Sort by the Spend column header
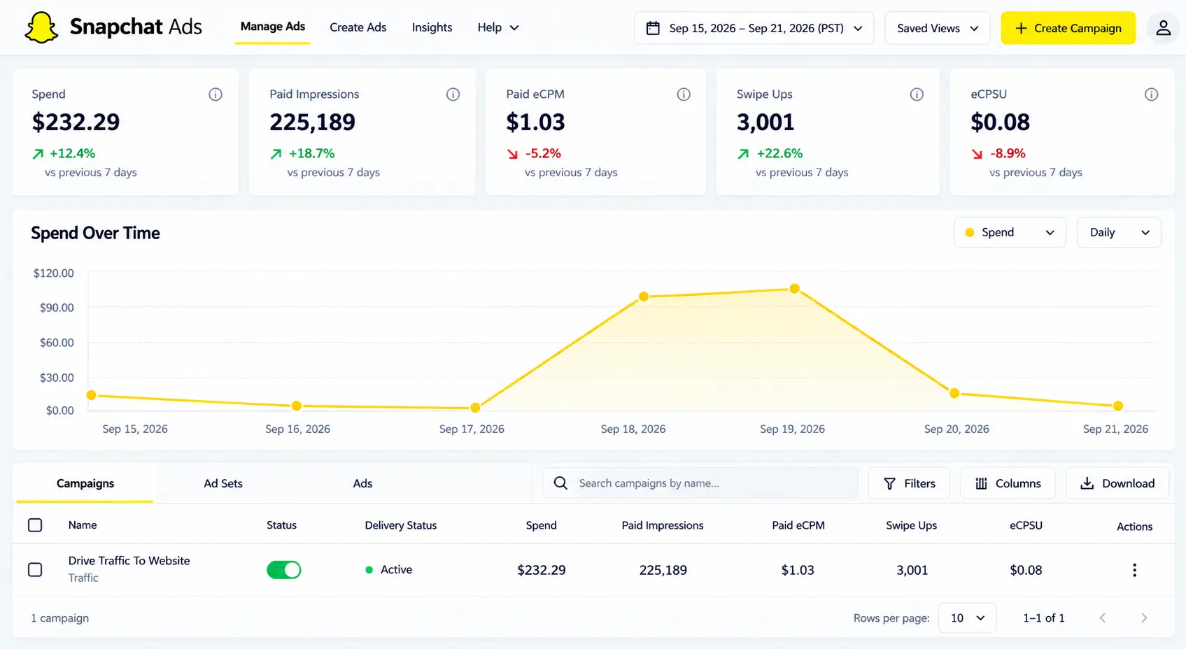Screen dimensions: 1186x649 point(542,525)
